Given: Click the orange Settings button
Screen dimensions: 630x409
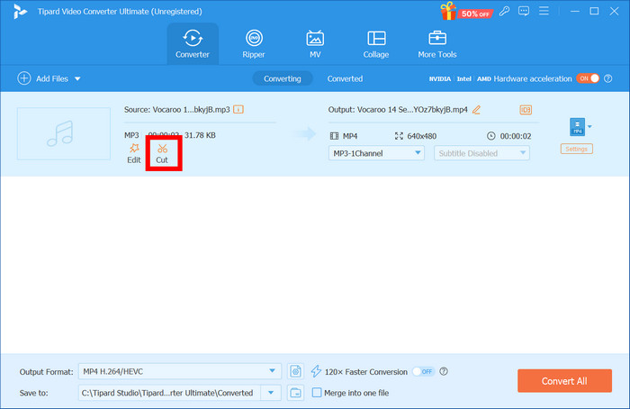Looking at the screenshot, I should (577, 149).
